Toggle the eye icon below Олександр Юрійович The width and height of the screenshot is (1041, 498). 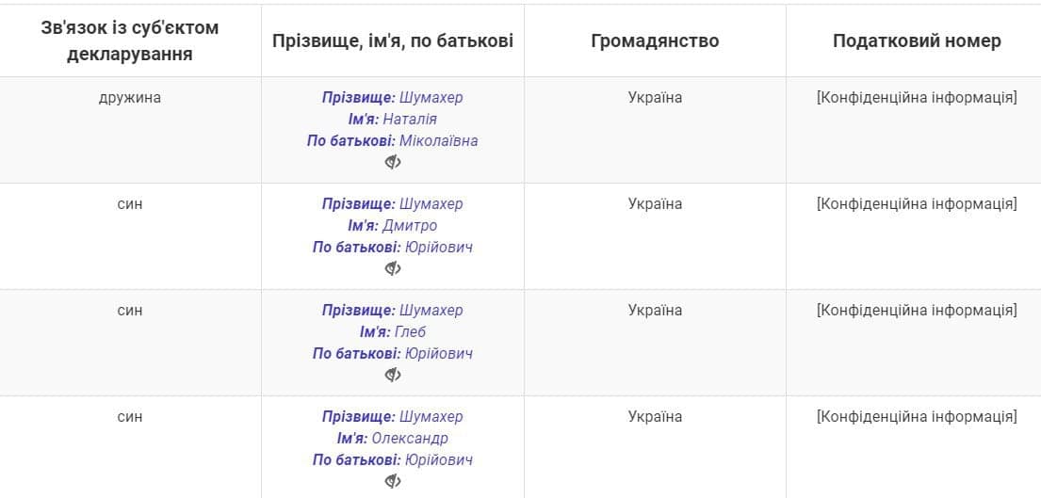coord(392,481)
